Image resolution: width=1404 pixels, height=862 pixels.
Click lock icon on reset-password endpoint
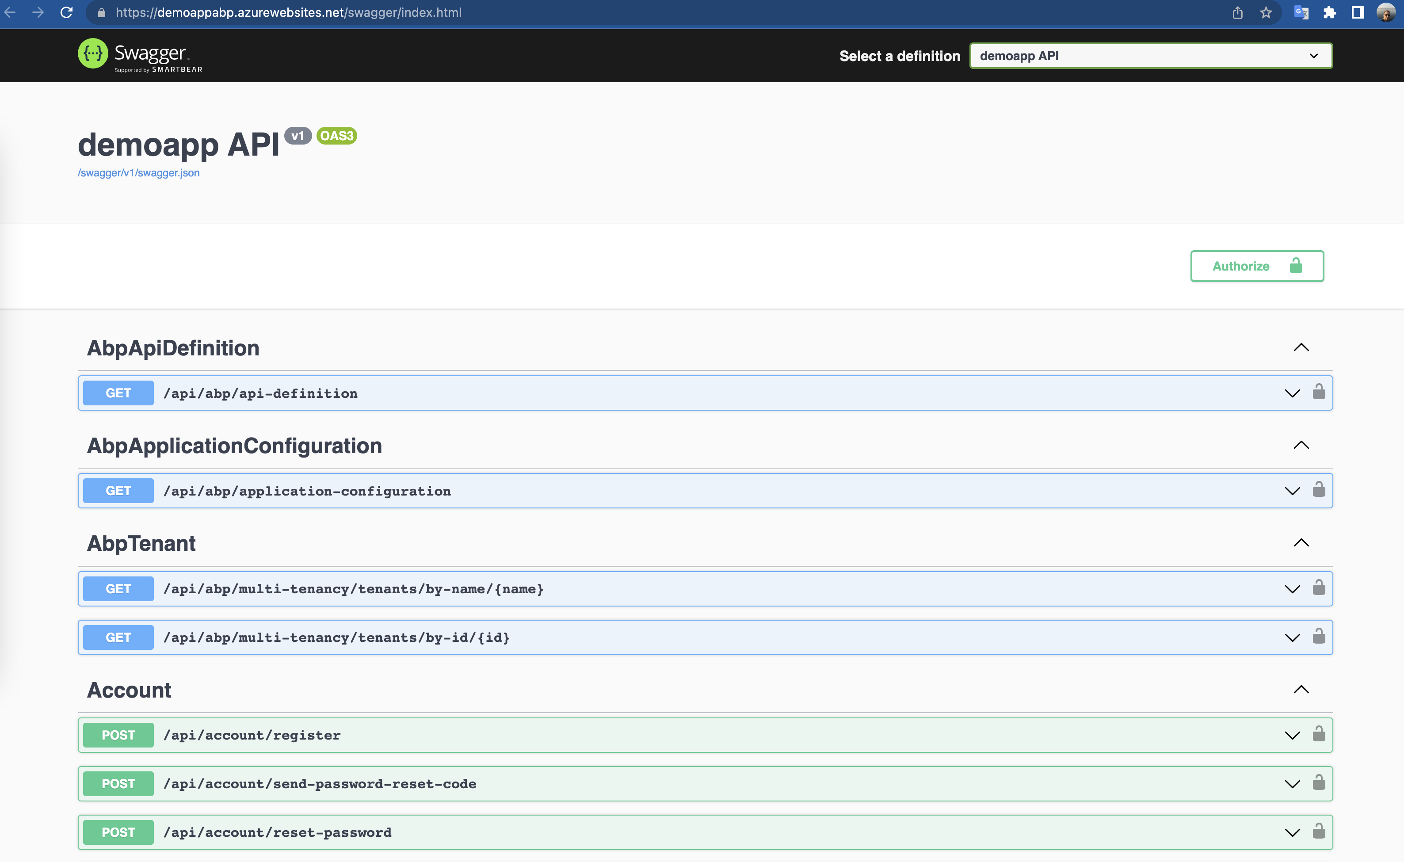[1319, 832]
